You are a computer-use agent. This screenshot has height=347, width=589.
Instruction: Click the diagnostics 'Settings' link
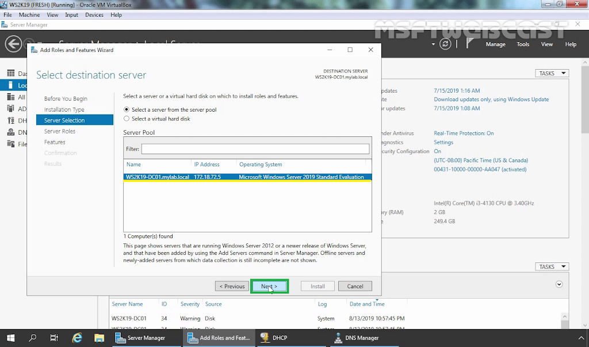point(443,142)
